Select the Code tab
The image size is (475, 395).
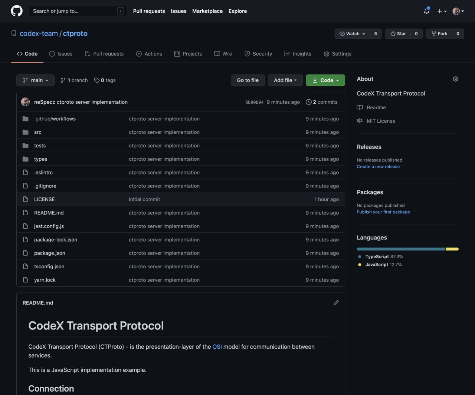[x=27, y=54]
